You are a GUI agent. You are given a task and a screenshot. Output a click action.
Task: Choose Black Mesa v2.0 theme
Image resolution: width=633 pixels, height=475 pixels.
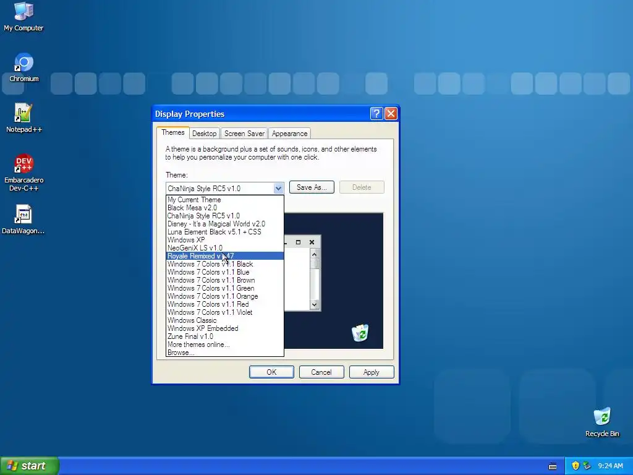225,208
